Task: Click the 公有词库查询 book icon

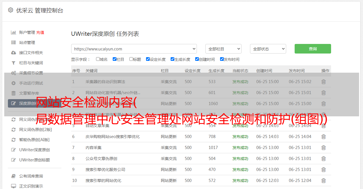Action: 13,176
